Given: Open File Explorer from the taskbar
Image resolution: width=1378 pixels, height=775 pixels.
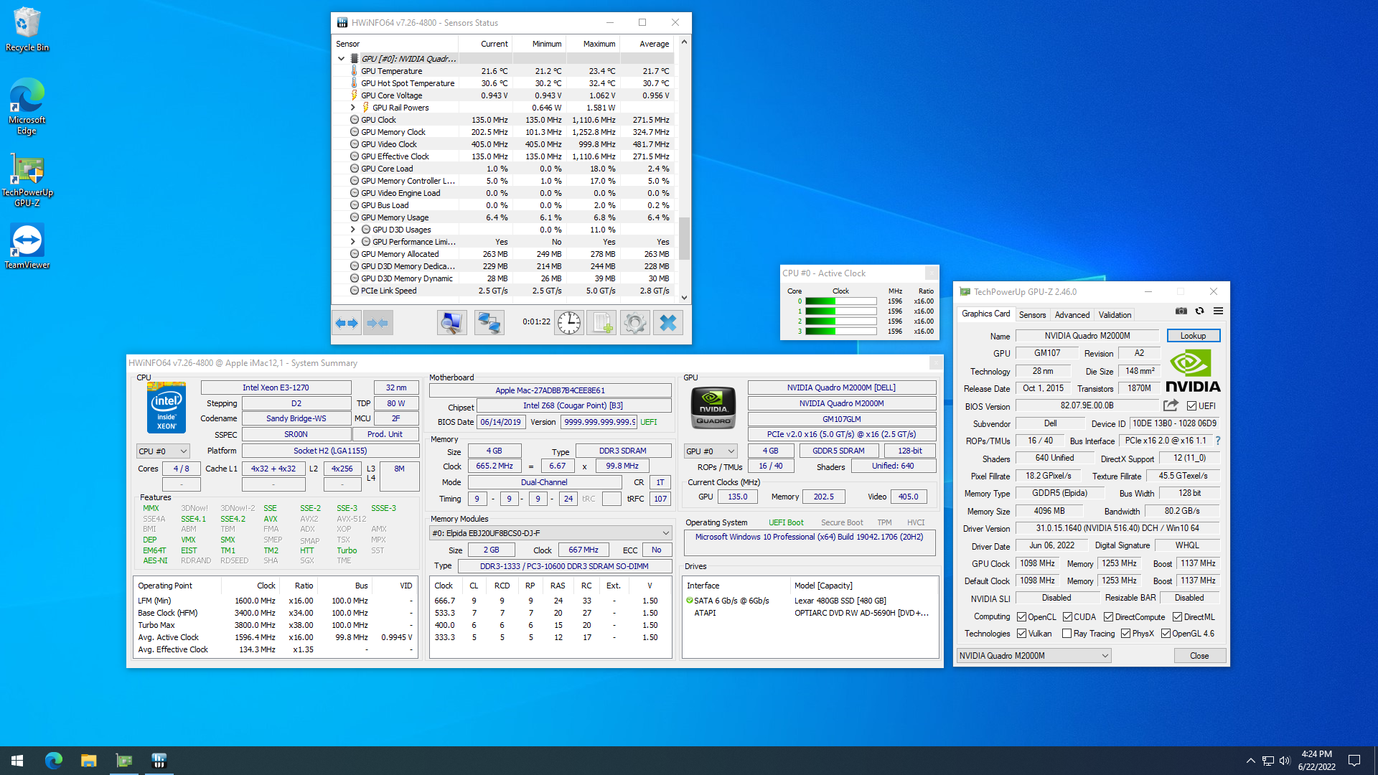Looking at the screenshot, I should point(88,761).
